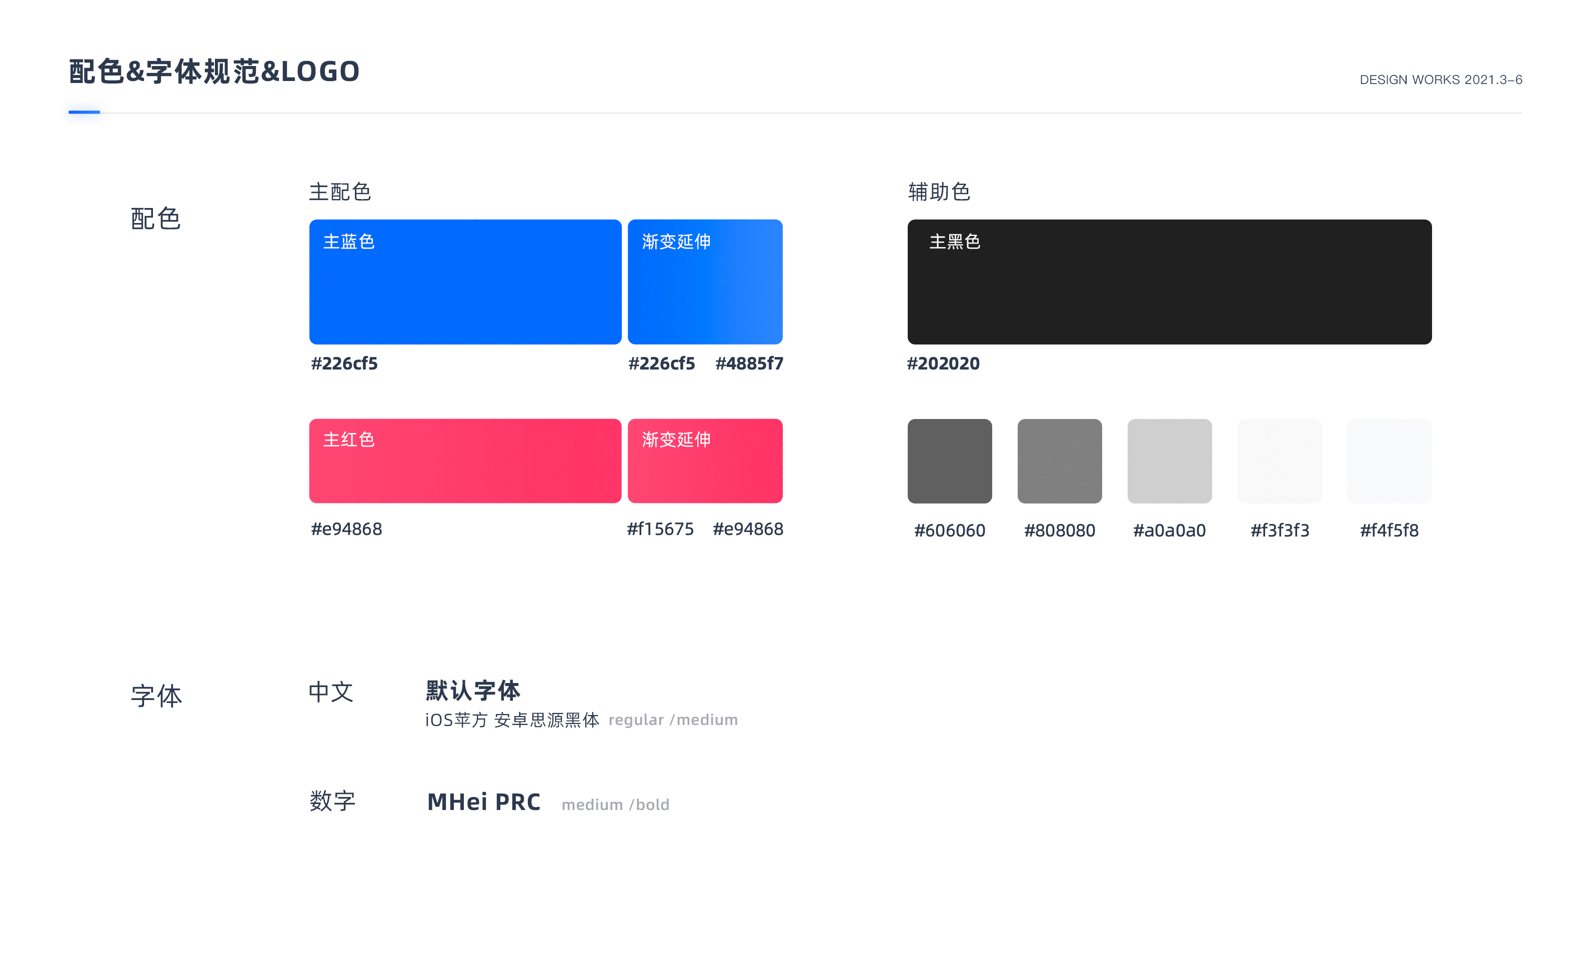Pick the #a0a0a0 light gray swatch
Image resolution: width=1591 pixels, height=964 pixels.
(x=1169, y=460)
